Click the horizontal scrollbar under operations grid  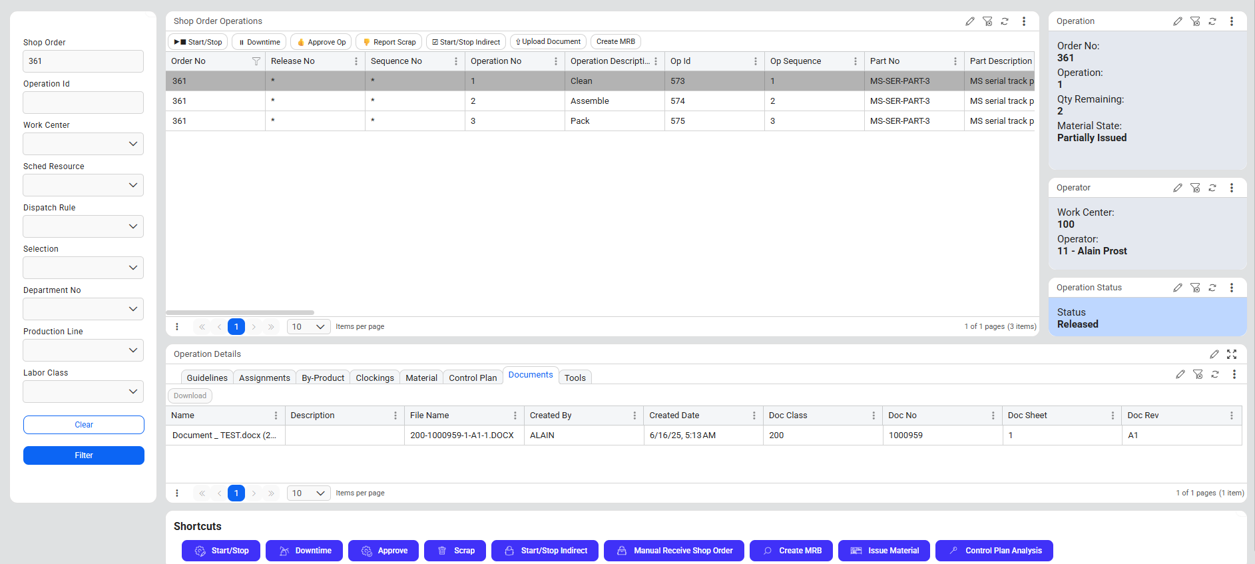[x=240, y=312]
